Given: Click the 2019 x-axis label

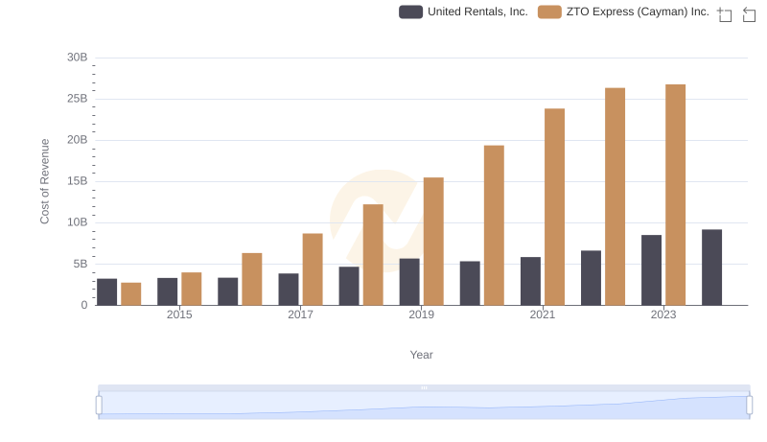Looking at the screenshot, I should pyautogui.click(x=421, y=314).
